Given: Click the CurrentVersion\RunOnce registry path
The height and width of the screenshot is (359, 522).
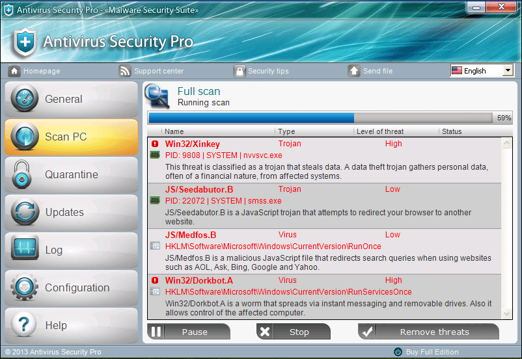Looking at the screenshot, I should (273, 246).
